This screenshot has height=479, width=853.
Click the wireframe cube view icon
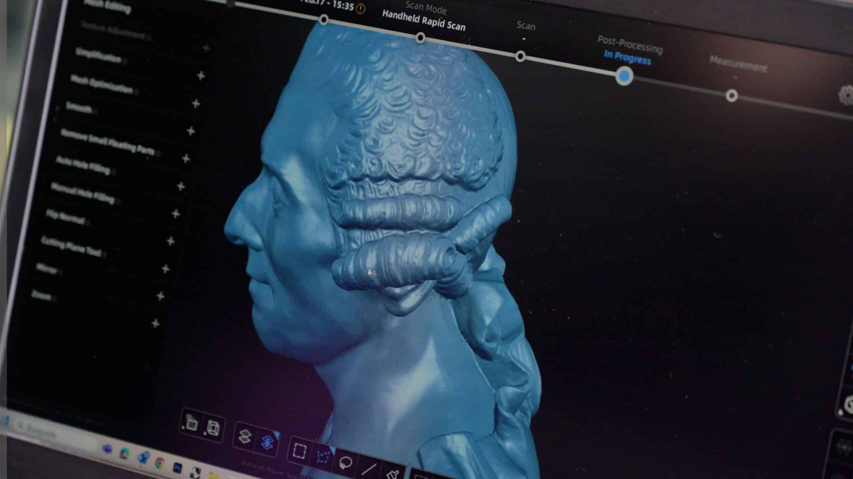[213, 428]
